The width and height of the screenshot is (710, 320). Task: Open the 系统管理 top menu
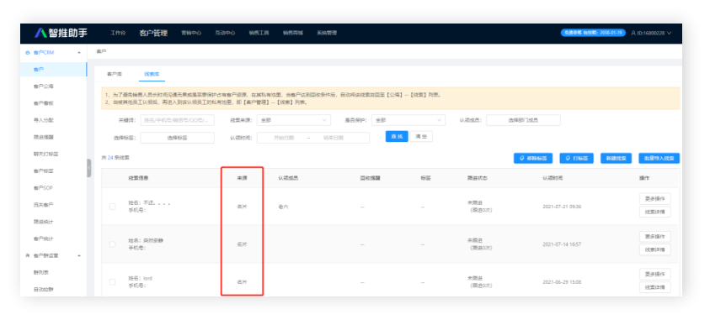327,33
